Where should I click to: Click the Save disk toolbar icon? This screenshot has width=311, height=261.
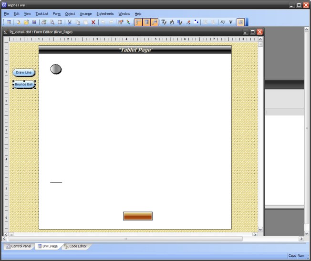click(x=34, y=22)
